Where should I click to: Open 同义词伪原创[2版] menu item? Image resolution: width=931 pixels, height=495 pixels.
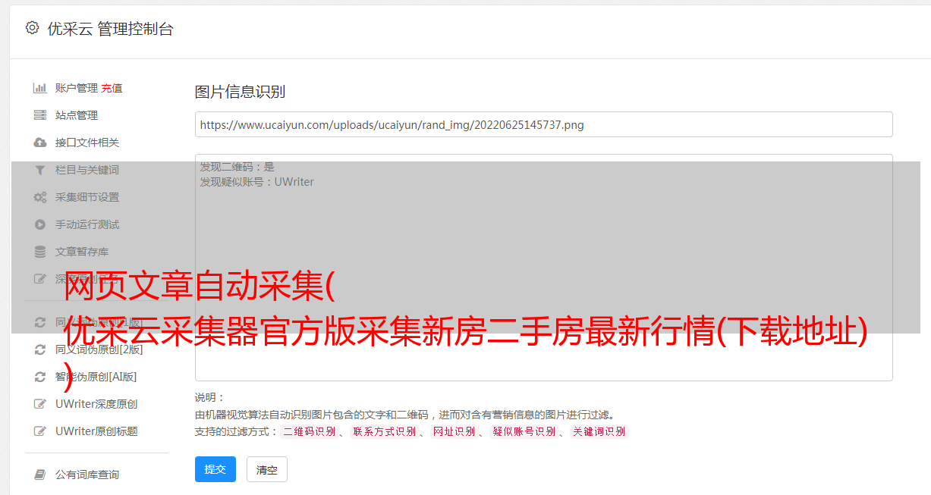coord(99,349)
